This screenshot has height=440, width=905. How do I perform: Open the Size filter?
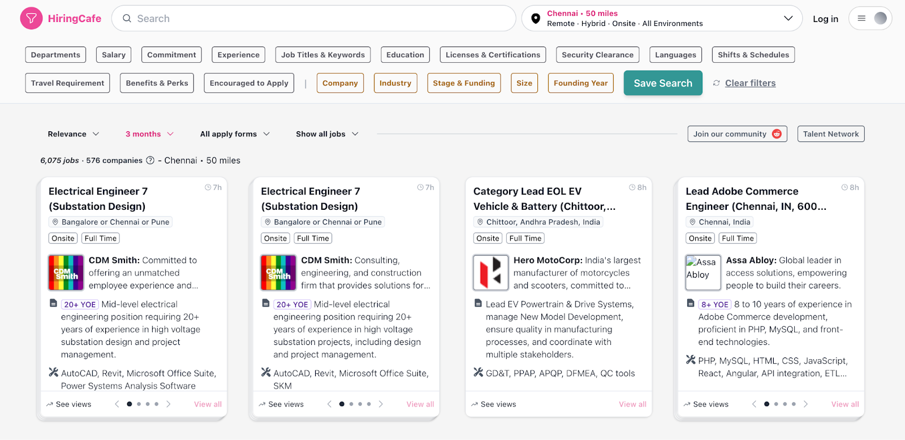[524, 83]
